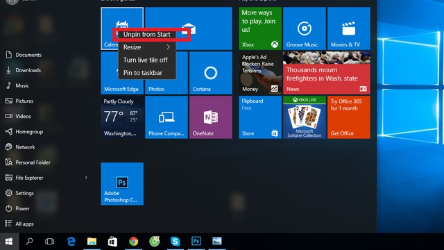Open the Get Office tile
Viewport: 444px width, 250px height.
(x=348, y=117)
